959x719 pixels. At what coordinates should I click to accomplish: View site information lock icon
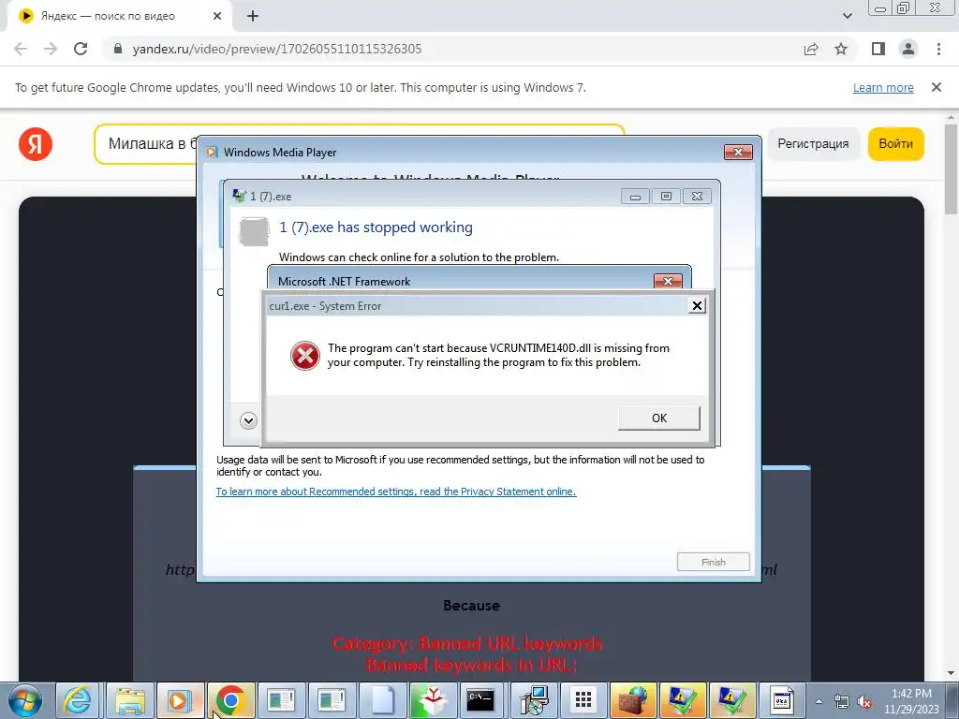tap(118, 49)
